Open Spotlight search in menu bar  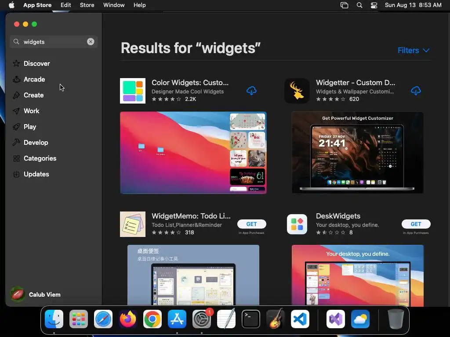pyautogui.click(x=359, y=5)
